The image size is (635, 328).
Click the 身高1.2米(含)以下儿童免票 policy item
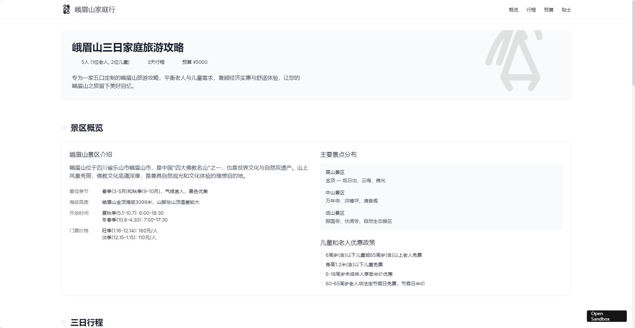click(x=354, y=265)
